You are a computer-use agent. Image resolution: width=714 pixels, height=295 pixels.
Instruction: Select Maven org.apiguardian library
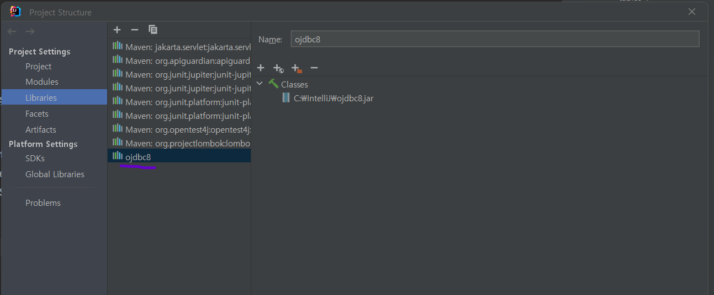point(179,61)
